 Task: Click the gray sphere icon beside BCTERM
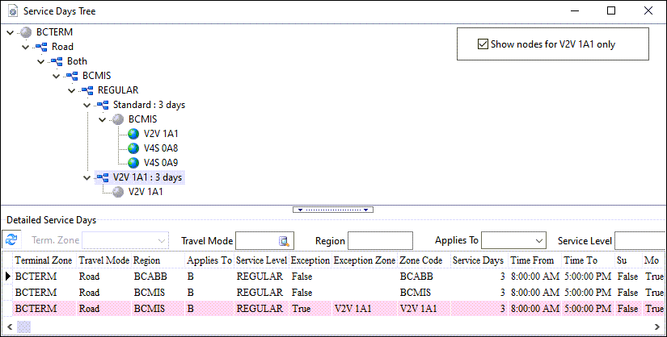coord(27,32)
